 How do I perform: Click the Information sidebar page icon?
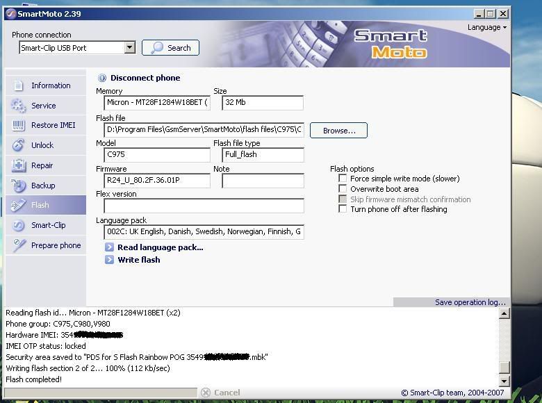click(18, 85)
